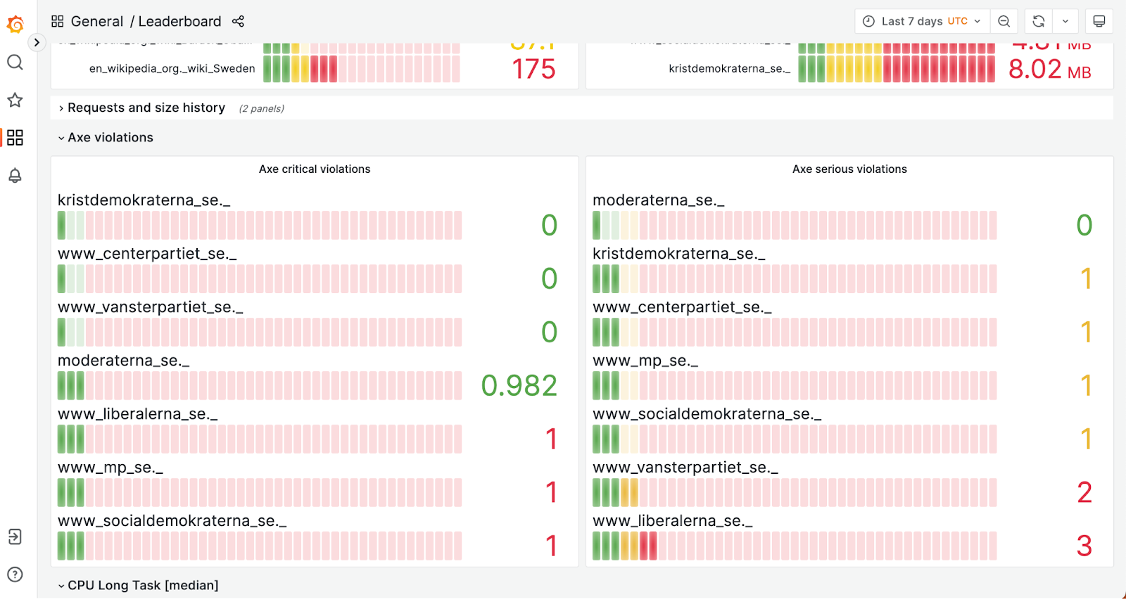The height and width of the screenshot is (599, 1126).
Task: Open the Axe serious violations panel title
Action: pos(849,169)
